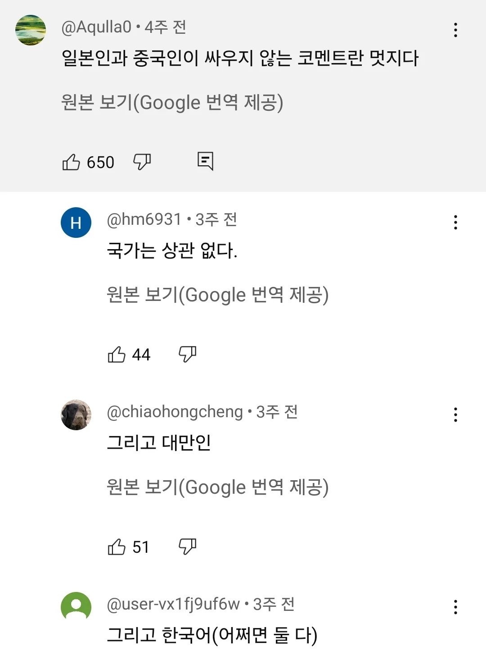
Task: Open @Aqulla0 channel from the username
Action: point(96,27)
